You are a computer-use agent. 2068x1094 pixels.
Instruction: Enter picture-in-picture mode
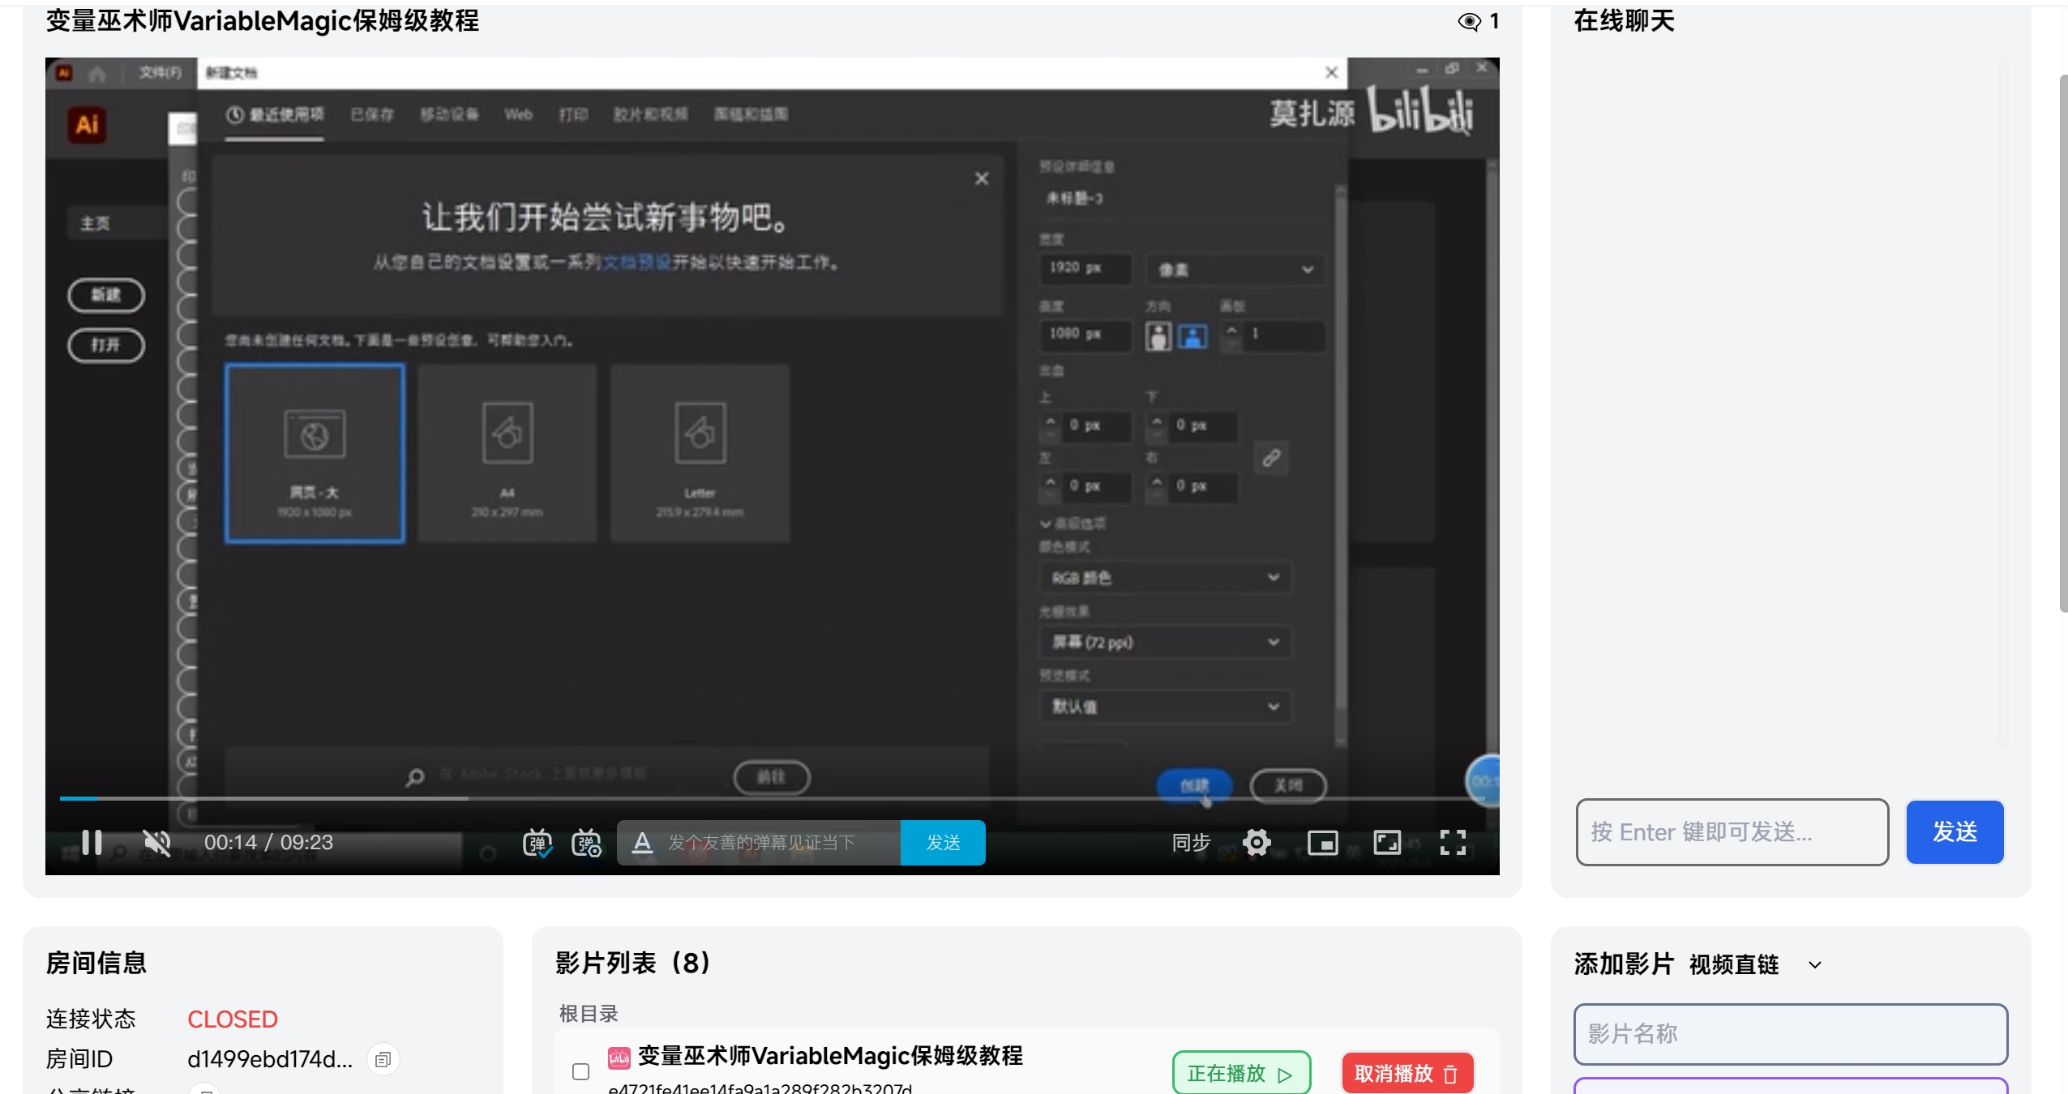point(1321,843)
